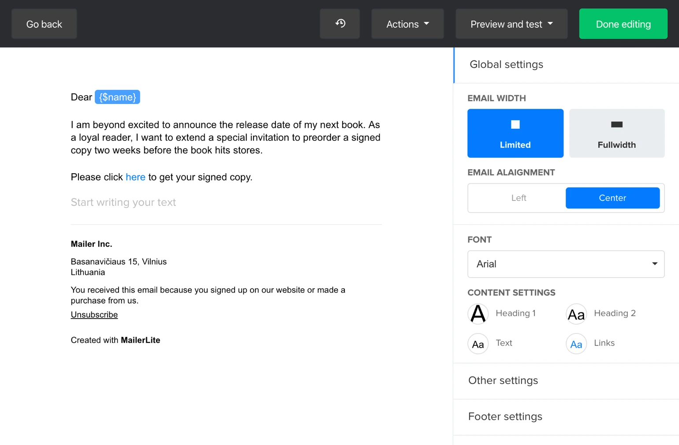Click the Unsubscribe link in footer
This screenshot has width=679, height=445.
(x=94, y=315)
